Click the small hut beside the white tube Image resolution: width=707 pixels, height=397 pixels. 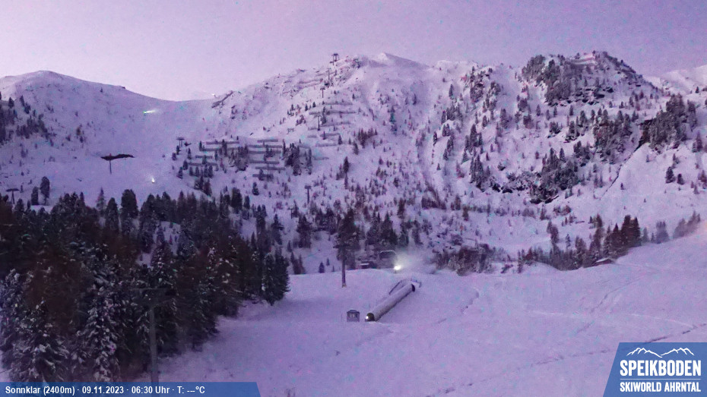(x=353, y=315)
